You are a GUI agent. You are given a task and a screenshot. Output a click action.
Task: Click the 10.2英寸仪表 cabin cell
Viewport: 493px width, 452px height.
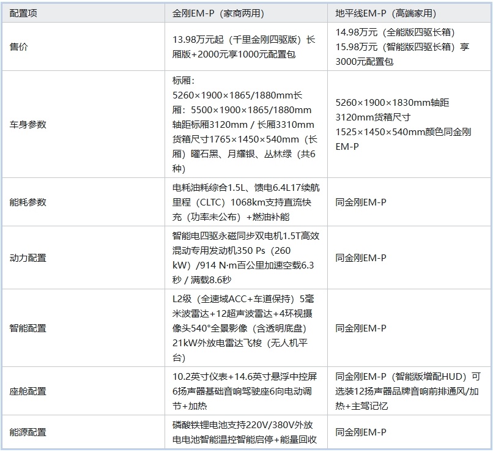[x=245, y=391]
